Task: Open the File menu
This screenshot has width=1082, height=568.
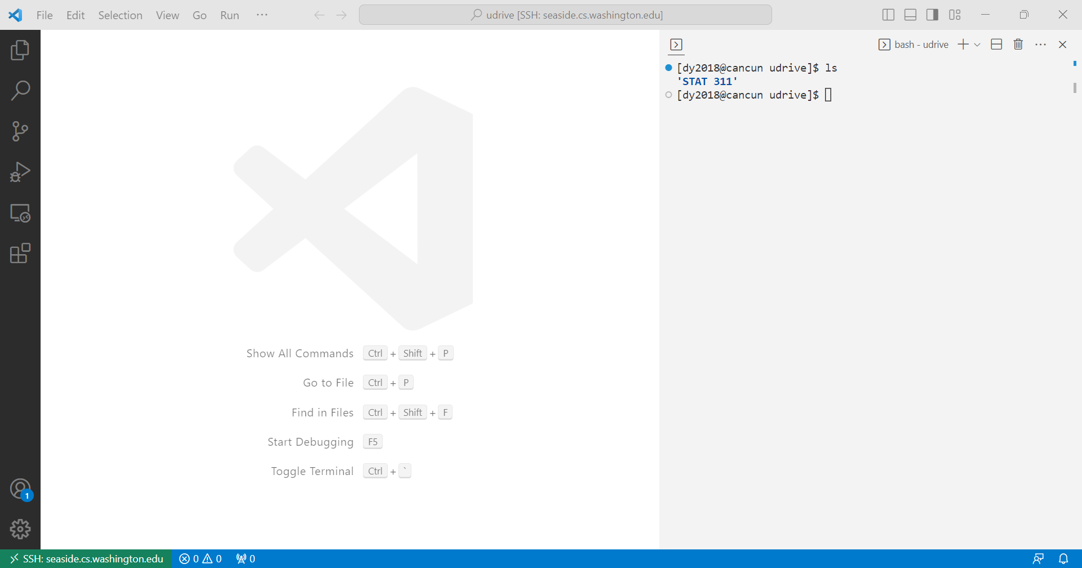Action: coord(45,15)
